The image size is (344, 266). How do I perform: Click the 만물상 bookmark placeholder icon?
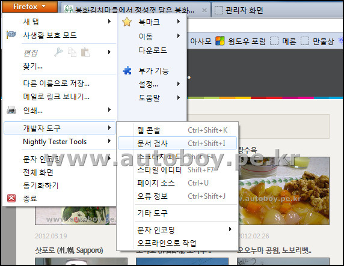pos(305,41)
